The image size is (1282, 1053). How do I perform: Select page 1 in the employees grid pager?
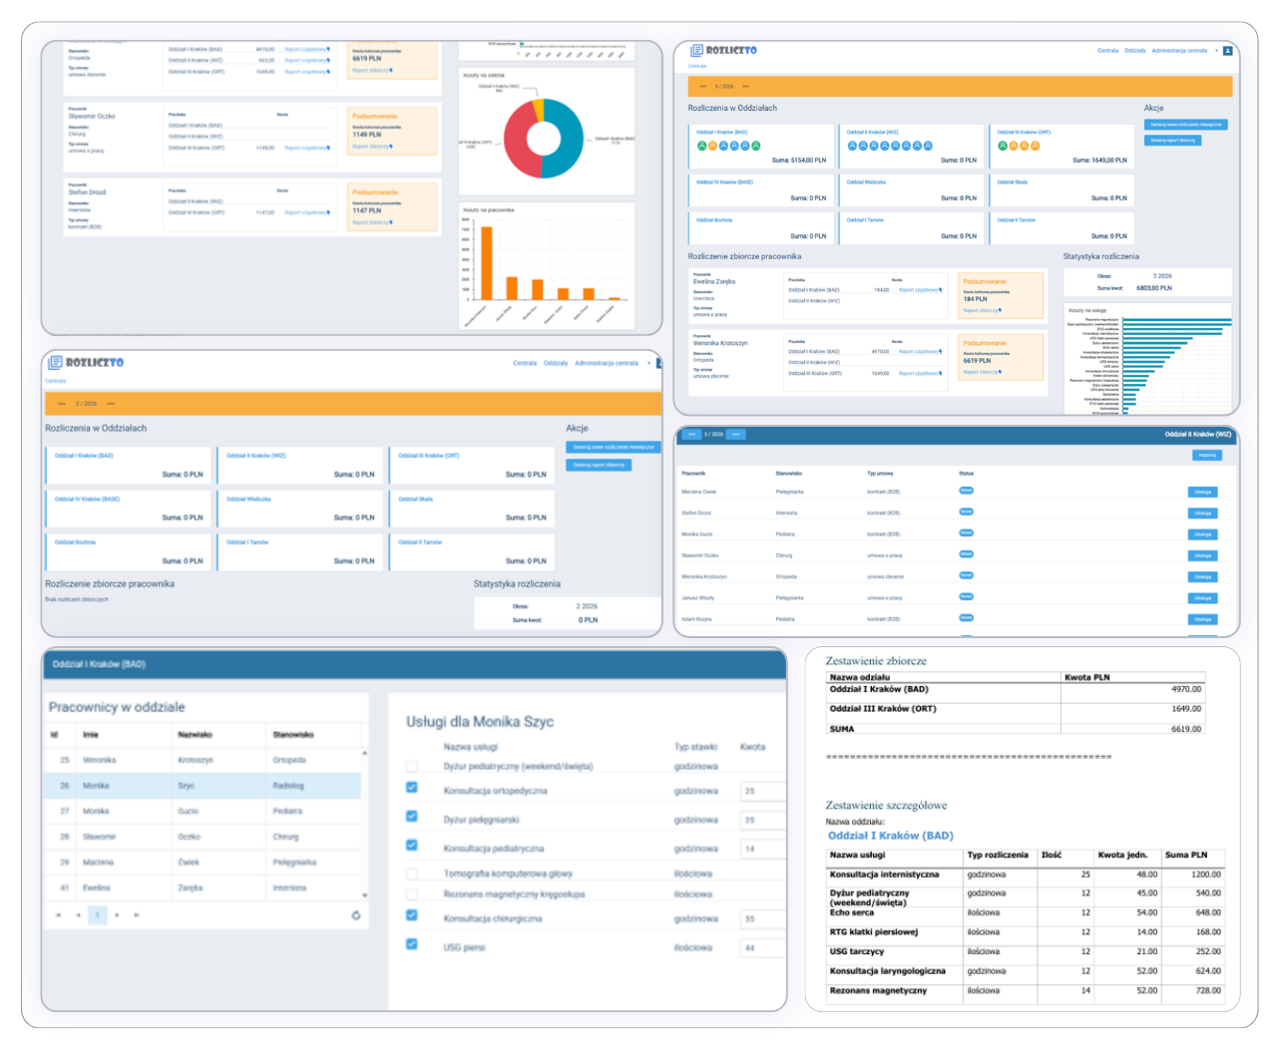[98, 914]
